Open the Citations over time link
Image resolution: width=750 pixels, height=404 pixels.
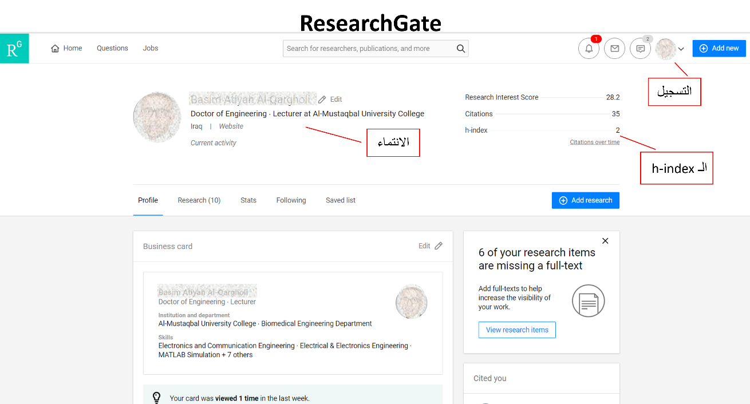point(594,142)
